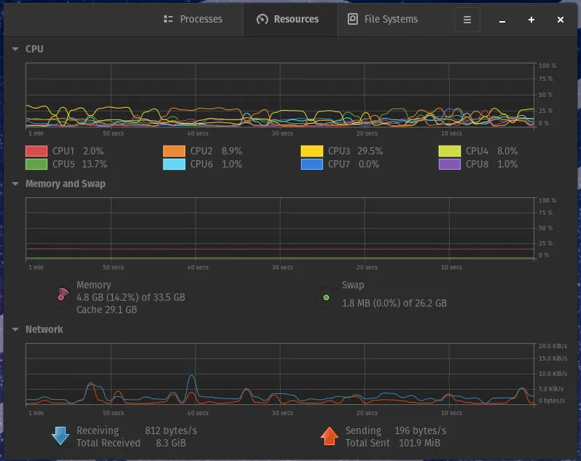Click the blue Receiving down arrow icon

(61, 436)
